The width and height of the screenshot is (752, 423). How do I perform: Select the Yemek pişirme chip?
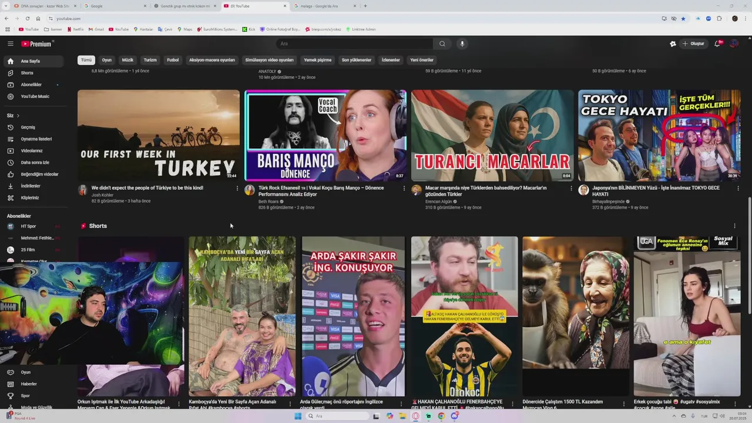tap(318, 60)
